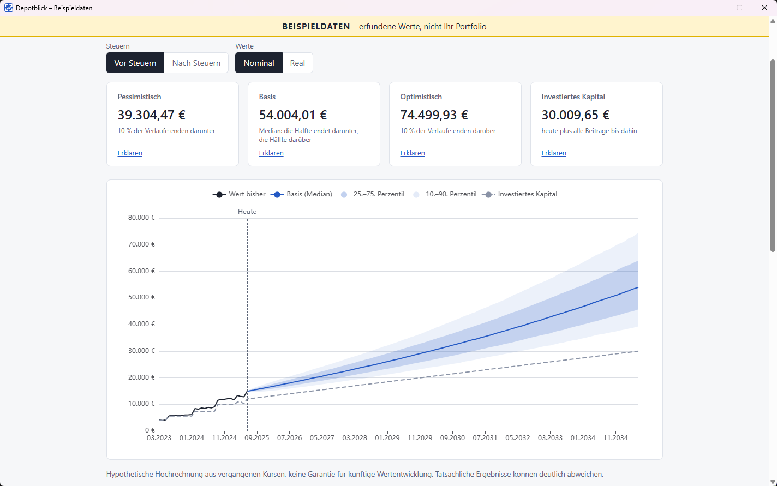Open Erklären link in Optimistisch card
The width and height of the screenshot is (777, 486).
click(x=413, y=153)
